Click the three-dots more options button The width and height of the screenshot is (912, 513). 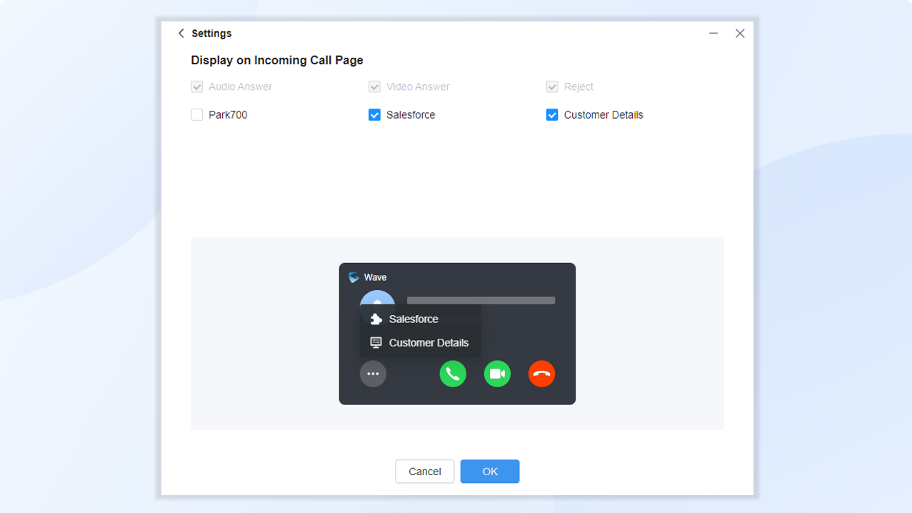373,374
